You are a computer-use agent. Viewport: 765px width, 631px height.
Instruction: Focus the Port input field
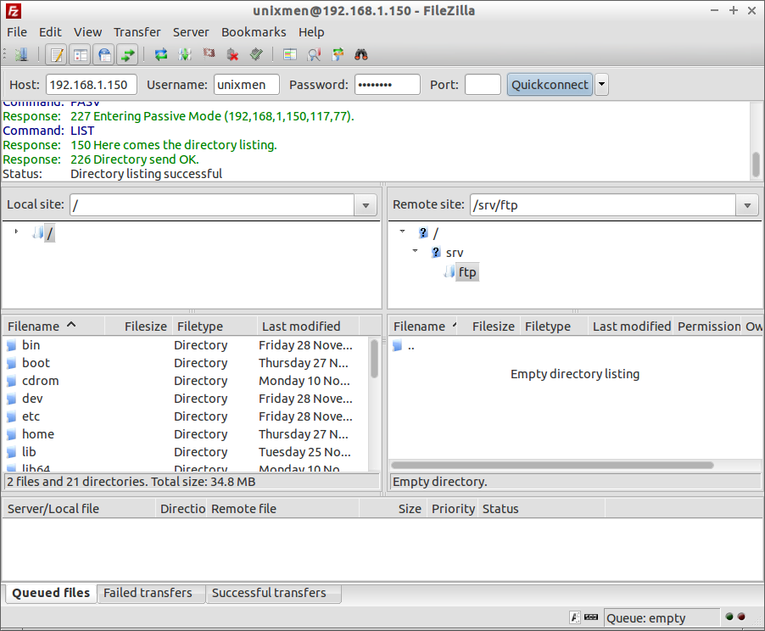pos(483,85)
